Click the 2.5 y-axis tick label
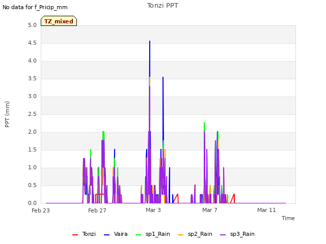The image size is (326, 244). click(x=33, y=114)
